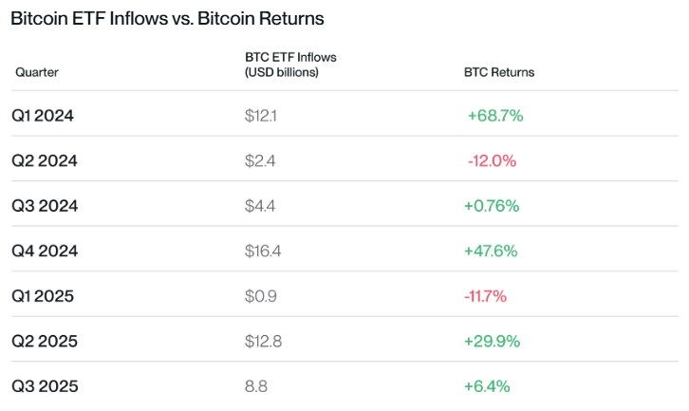
Task: Select the Q1 2024 row label
Action: pos(43,116)
